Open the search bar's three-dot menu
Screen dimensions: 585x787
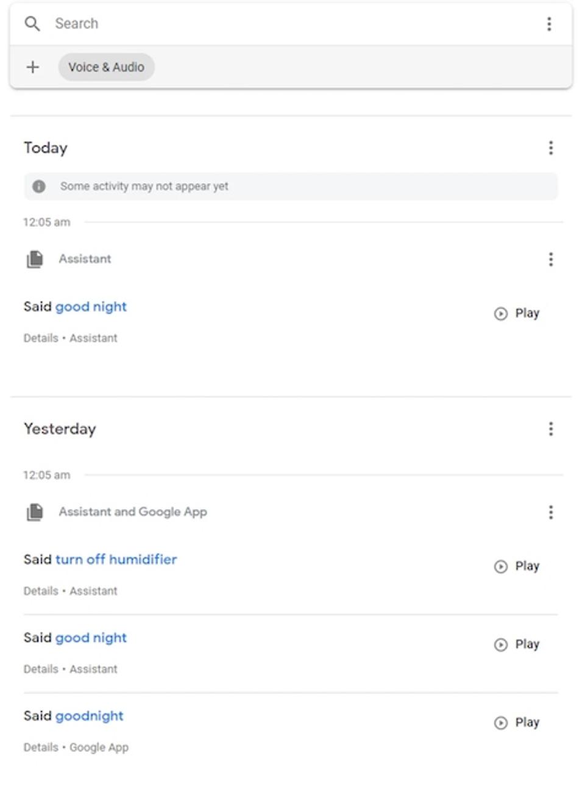549,24
